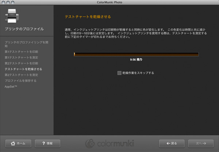Open the 情報 info help button

click(x=47, y=143)
